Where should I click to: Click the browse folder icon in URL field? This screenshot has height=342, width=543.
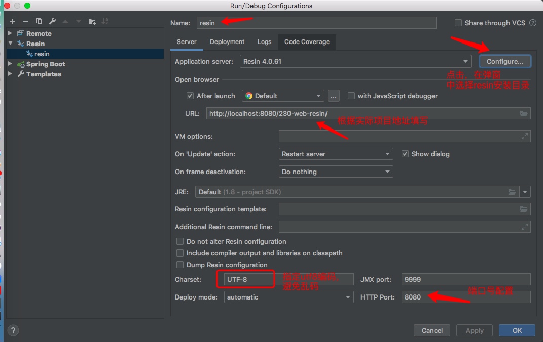[x=524, y=114]
